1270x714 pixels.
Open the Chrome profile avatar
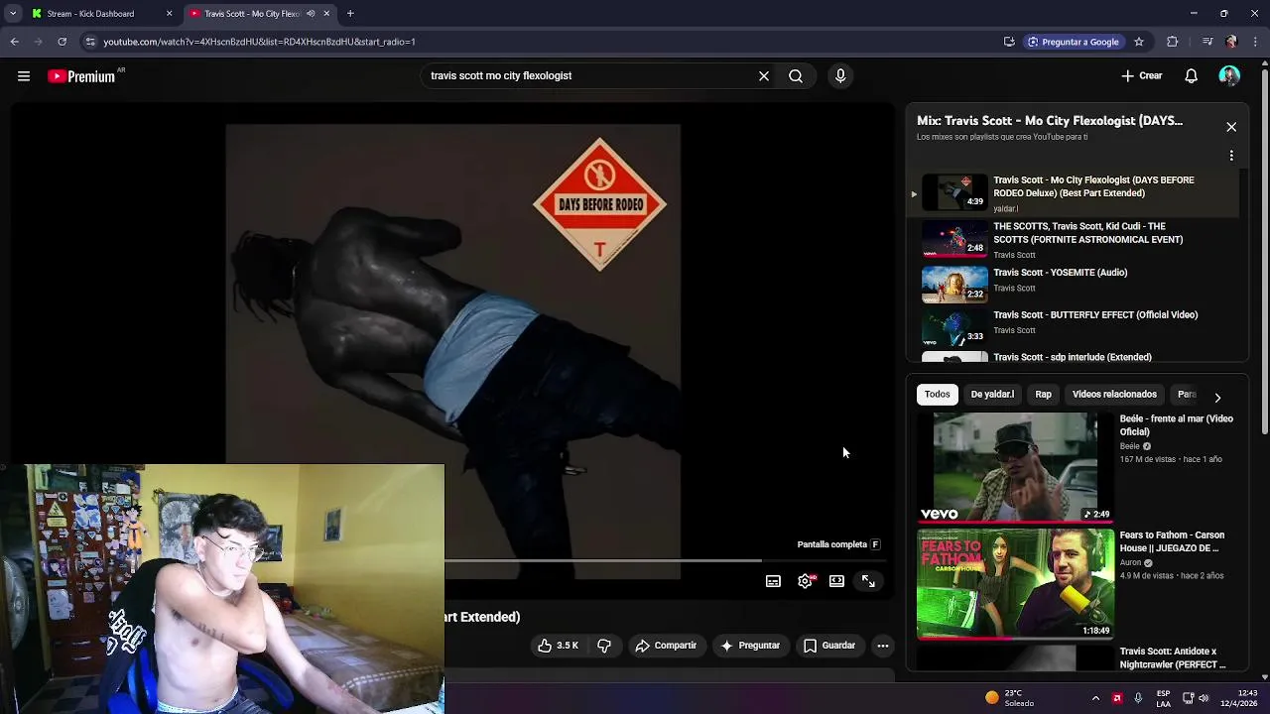1231,42
